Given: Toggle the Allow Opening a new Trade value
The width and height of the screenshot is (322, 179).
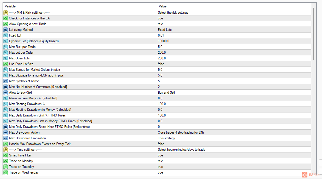Looking at the screenshot, I should [160, 24].
